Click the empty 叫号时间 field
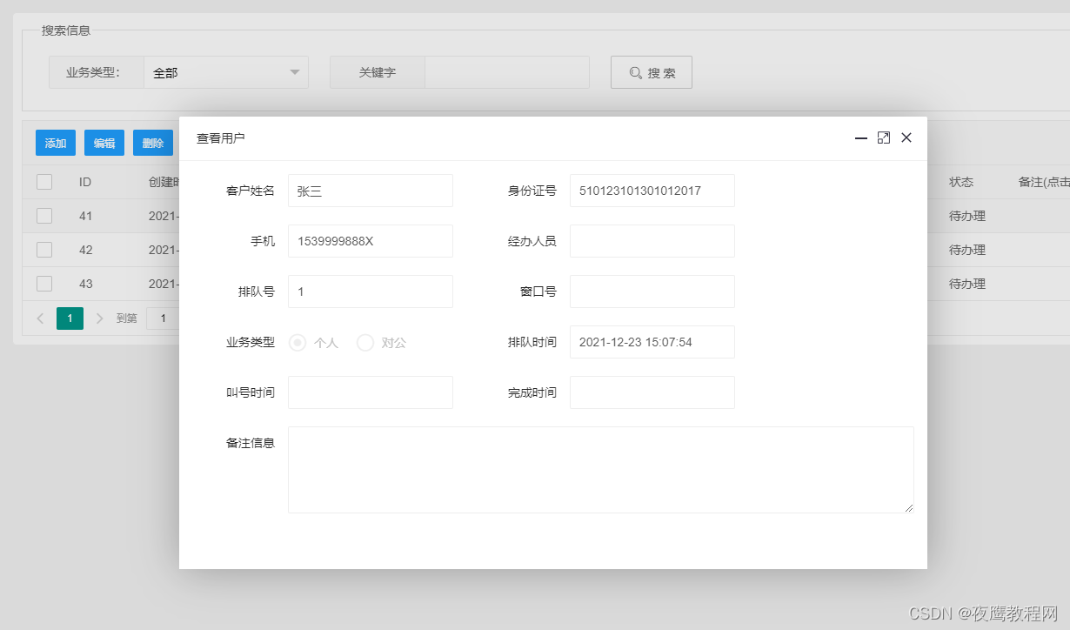 [x=371, y=392]
